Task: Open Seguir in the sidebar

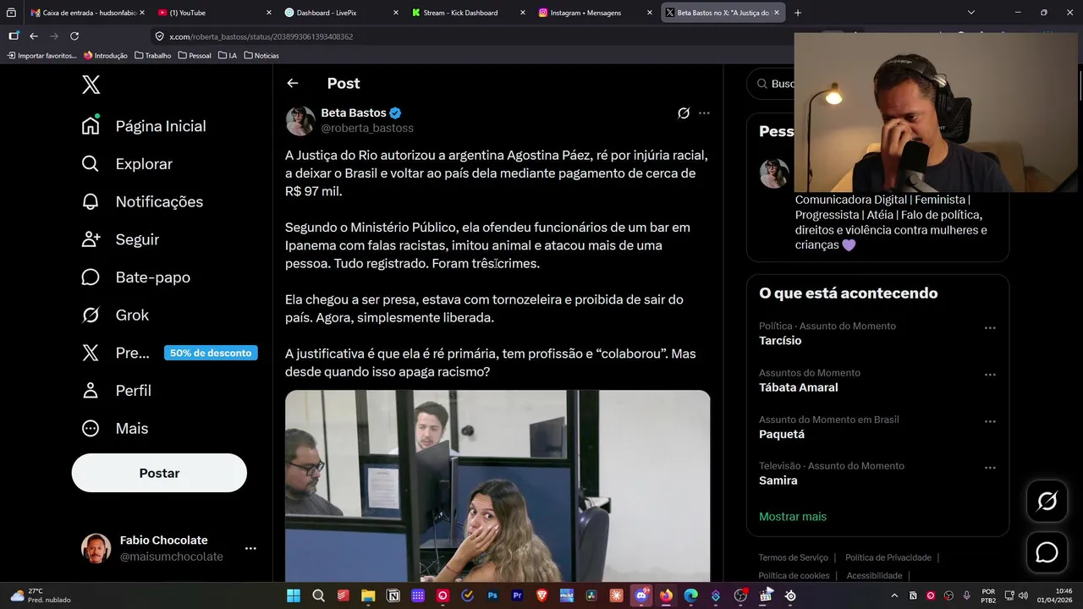Action: (x=120, y=239)
